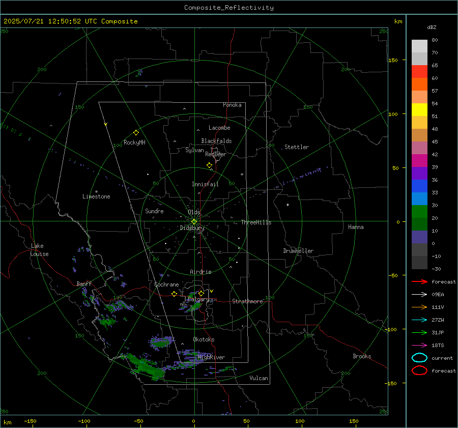Click the 80 dBZ light gray swatch

point(419,46)
